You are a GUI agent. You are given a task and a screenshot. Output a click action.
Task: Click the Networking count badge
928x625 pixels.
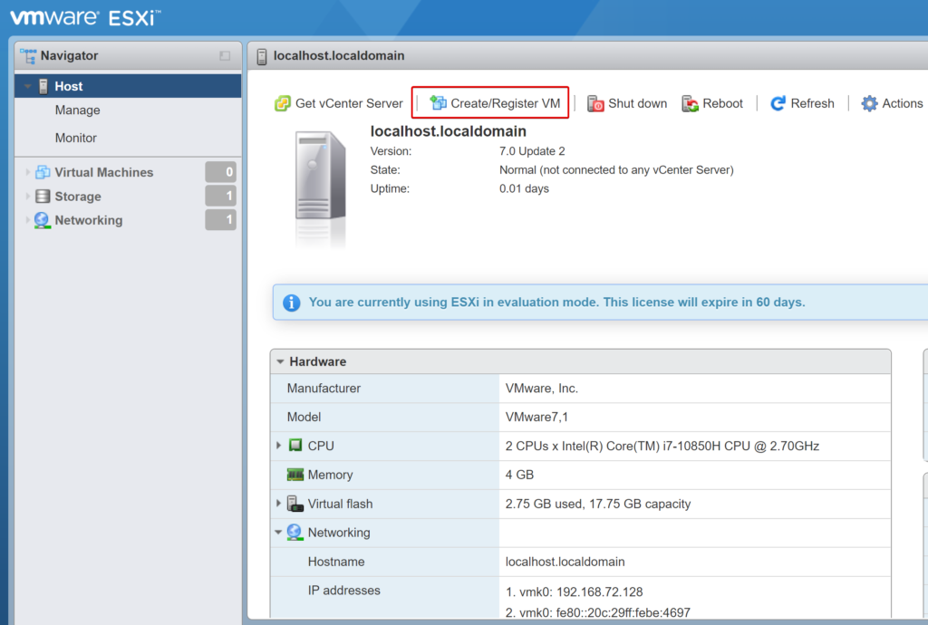221,219
